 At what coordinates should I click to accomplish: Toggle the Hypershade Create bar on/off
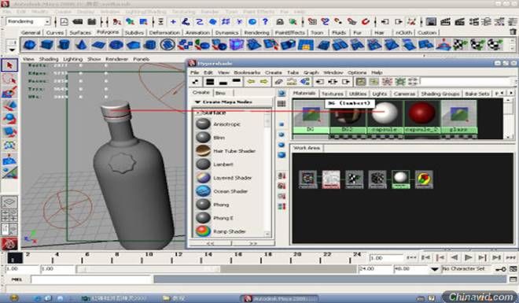(196, 82)
